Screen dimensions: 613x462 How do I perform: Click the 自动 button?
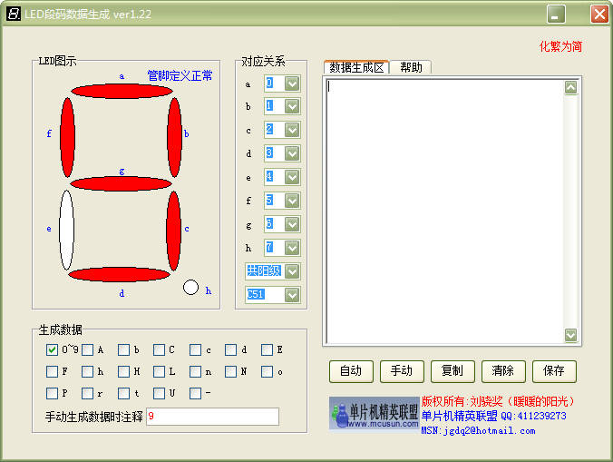click(x=350, y=370)
